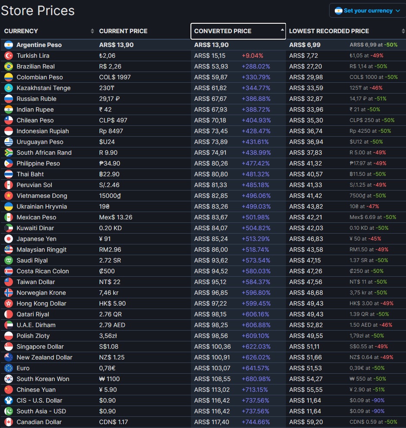Click the Rp 8497 current price cell

111,131
